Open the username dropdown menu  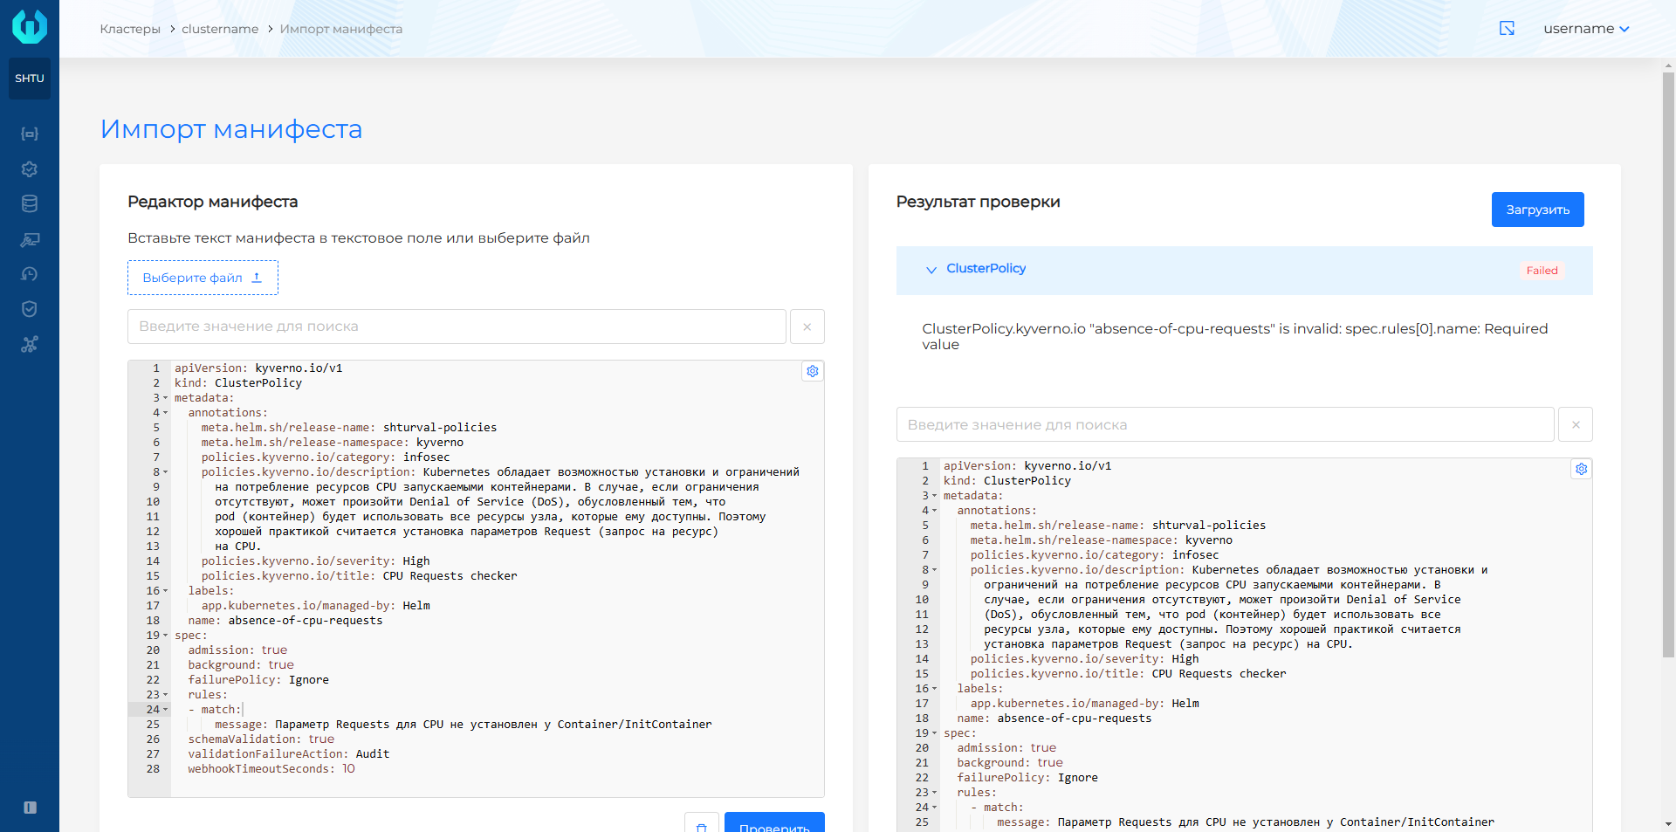pyautogui.click(x=1585, y=29)
